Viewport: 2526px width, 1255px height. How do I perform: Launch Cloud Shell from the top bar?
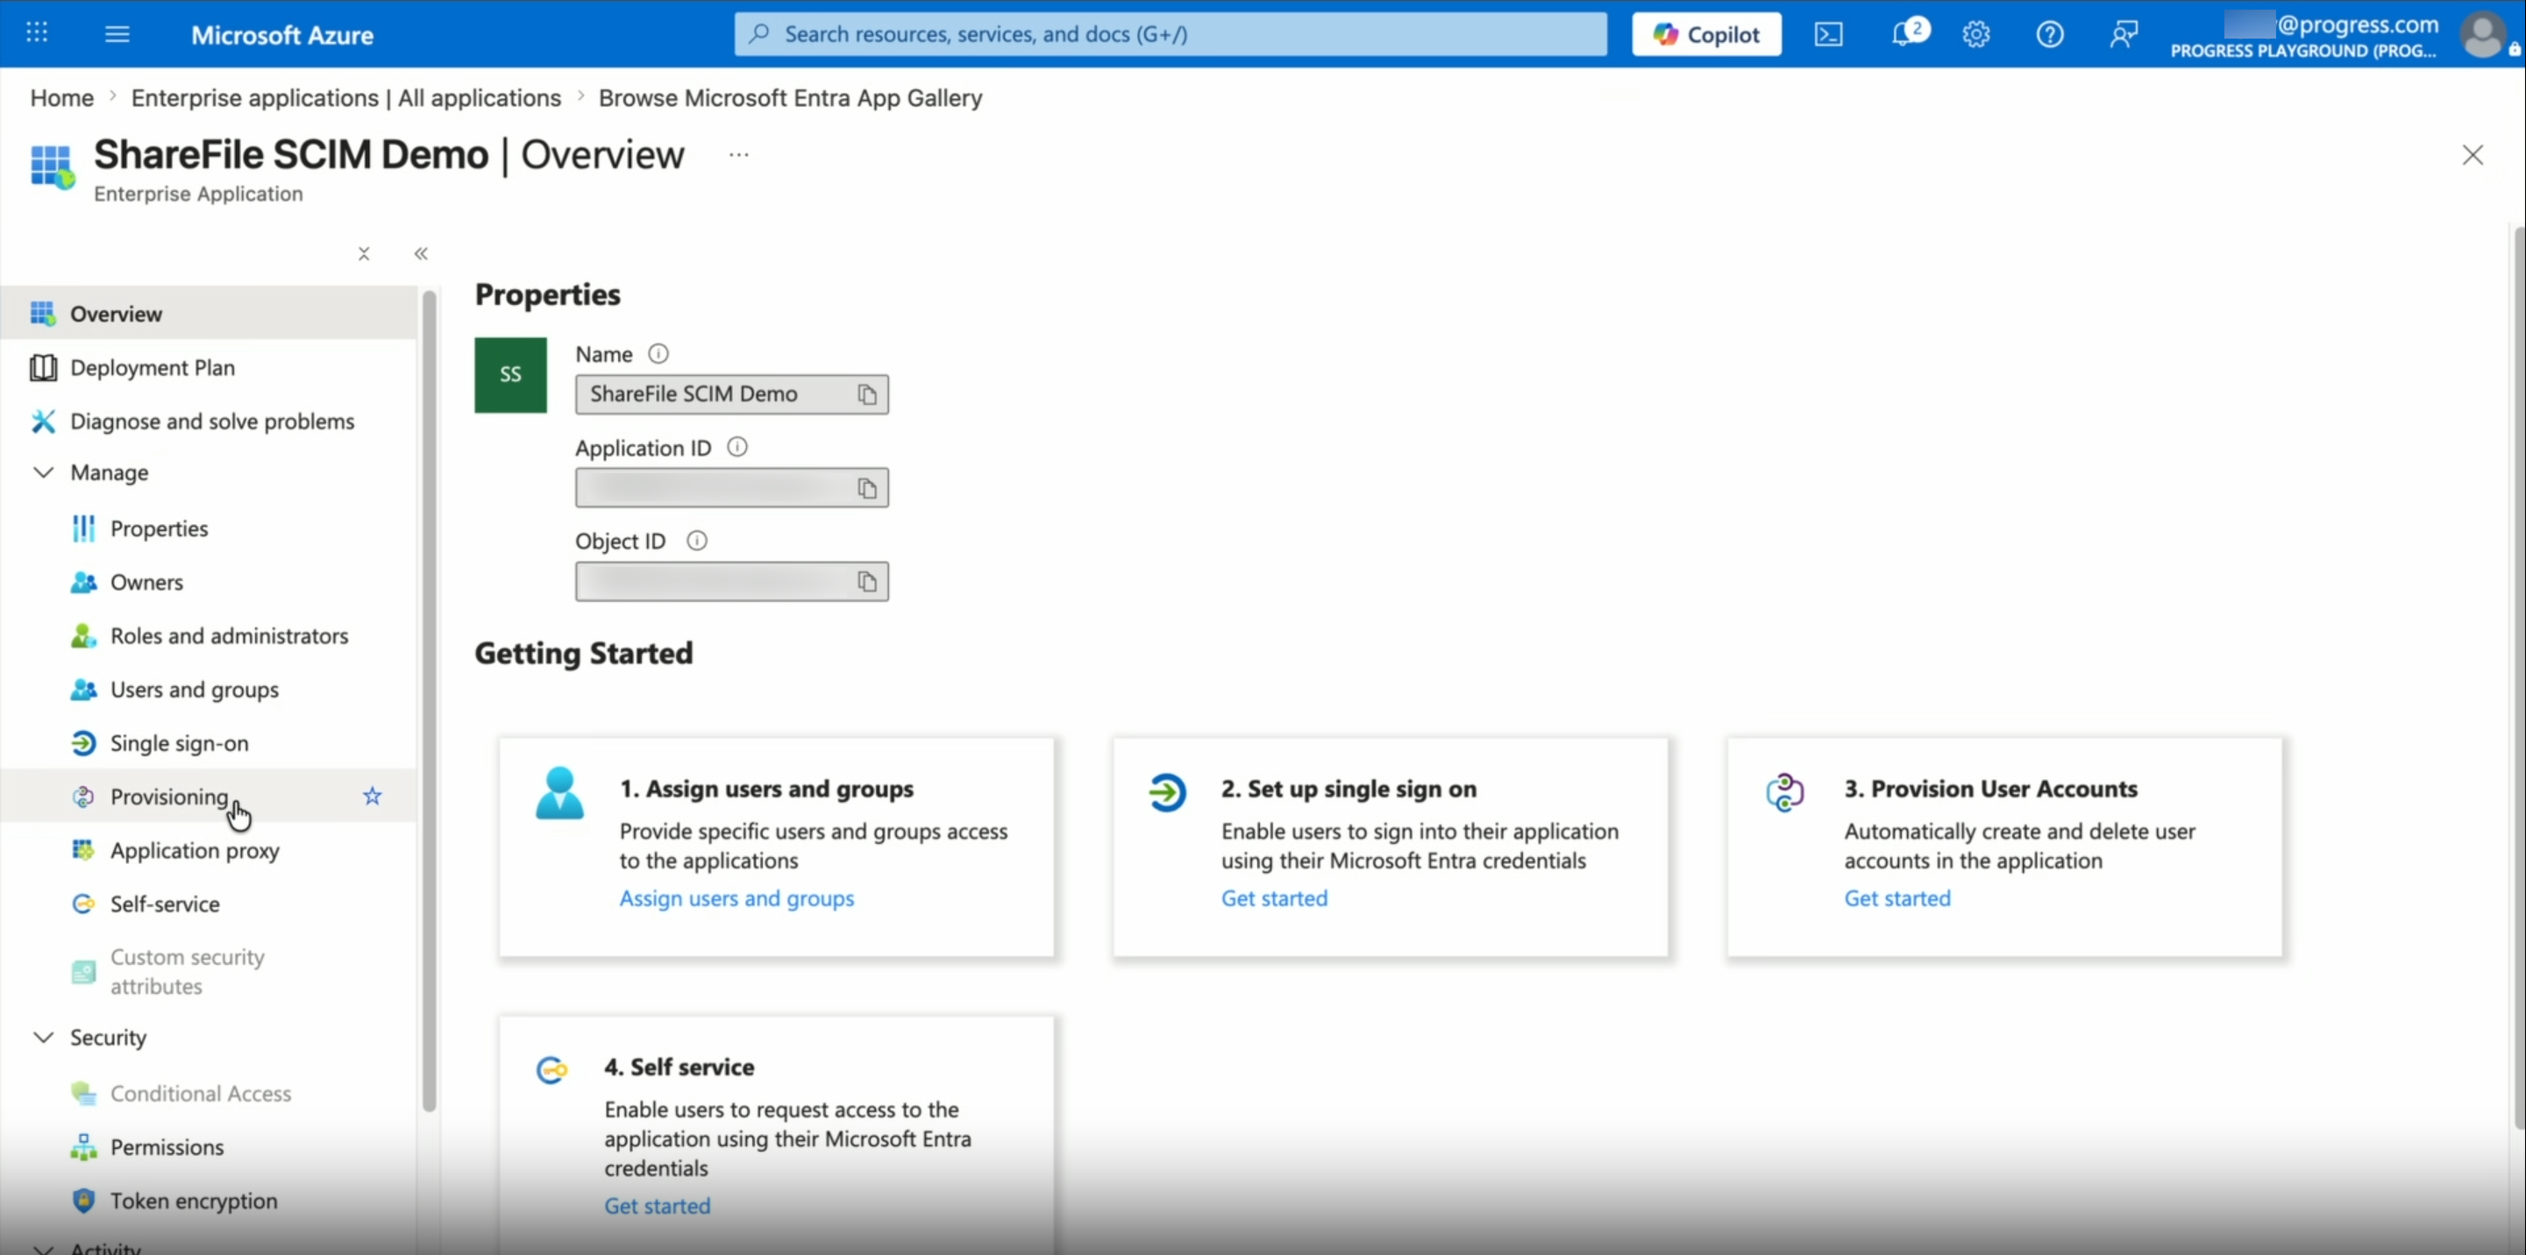click(x=1828, y=34)
